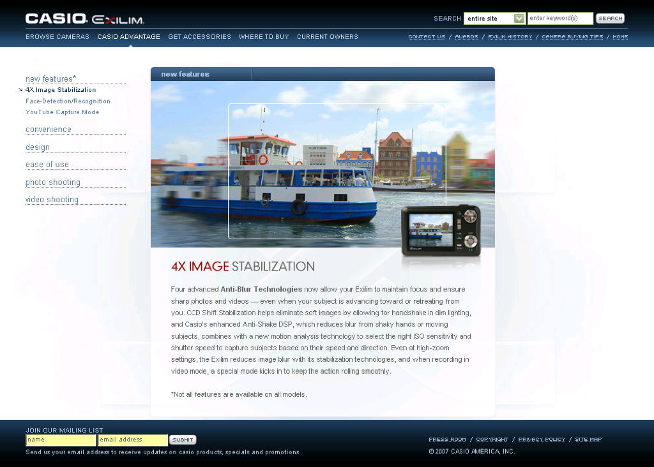Screen dimensions: 654x467
Task: Expand the convenience sidebar section
Action: (49, 130)
